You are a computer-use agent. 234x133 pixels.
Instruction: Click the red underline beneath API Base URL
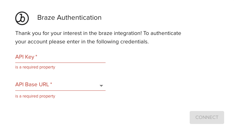click(60, 90)
